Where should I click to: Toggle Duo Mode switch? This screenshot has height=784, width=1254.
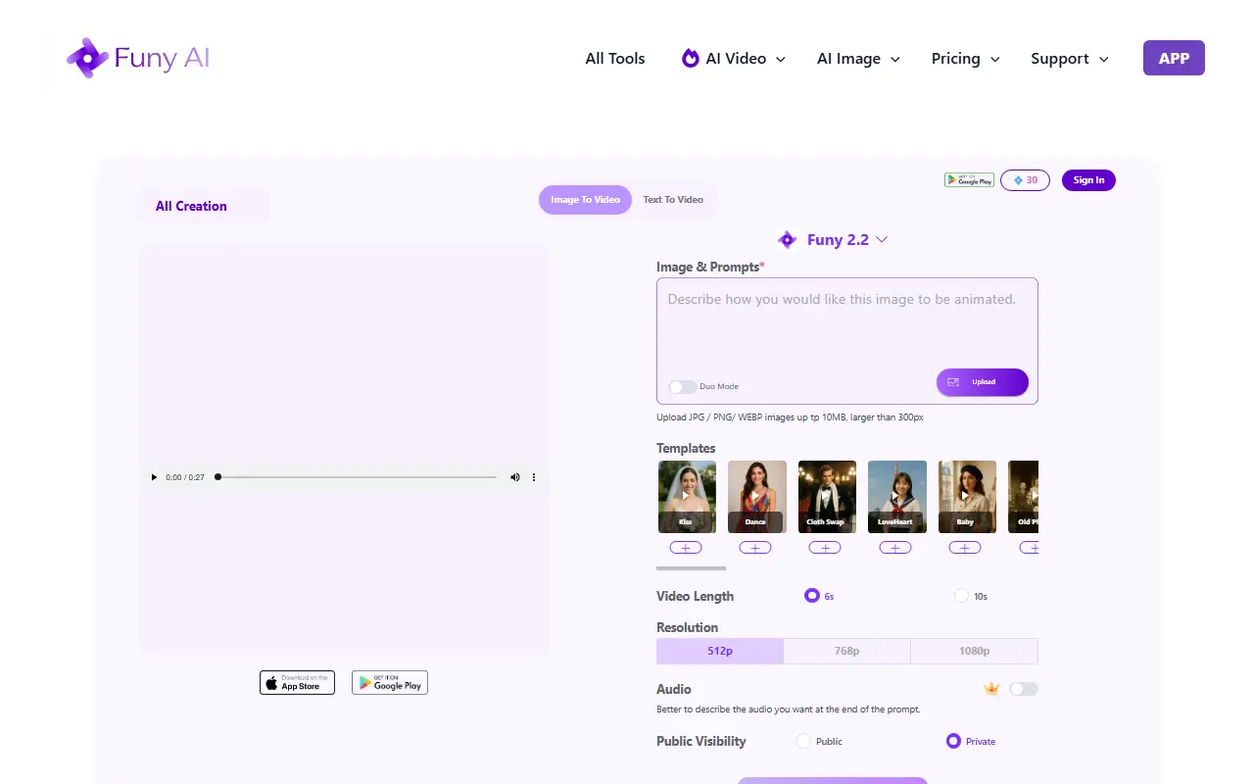tap(682, 387)
